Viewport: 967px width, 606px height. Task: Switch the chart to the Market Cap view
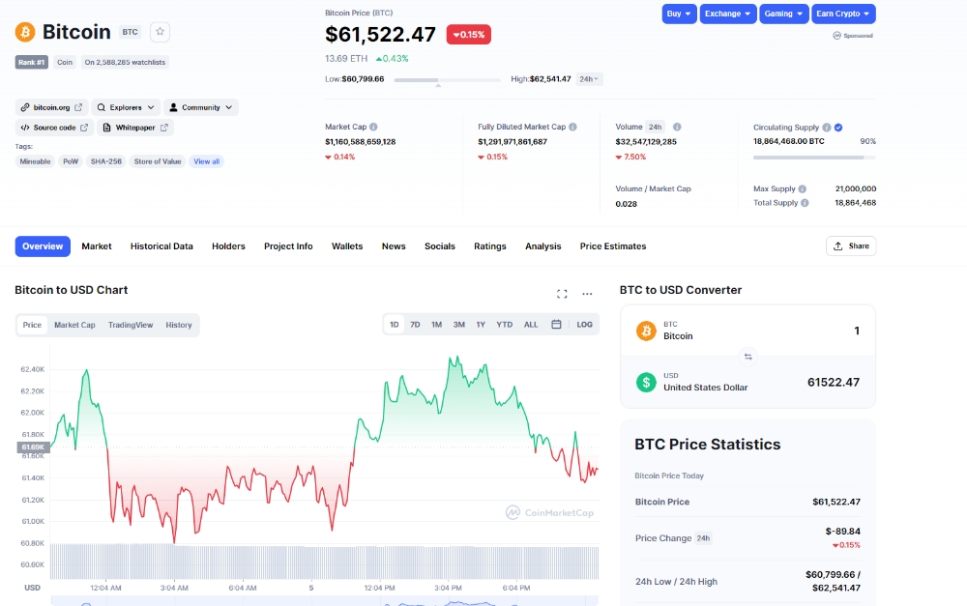[74, 325]
